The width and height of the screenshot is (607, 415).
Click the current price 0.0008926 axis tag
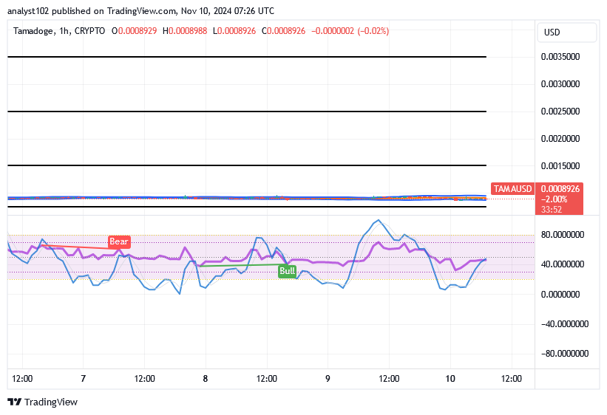point(560,189)
